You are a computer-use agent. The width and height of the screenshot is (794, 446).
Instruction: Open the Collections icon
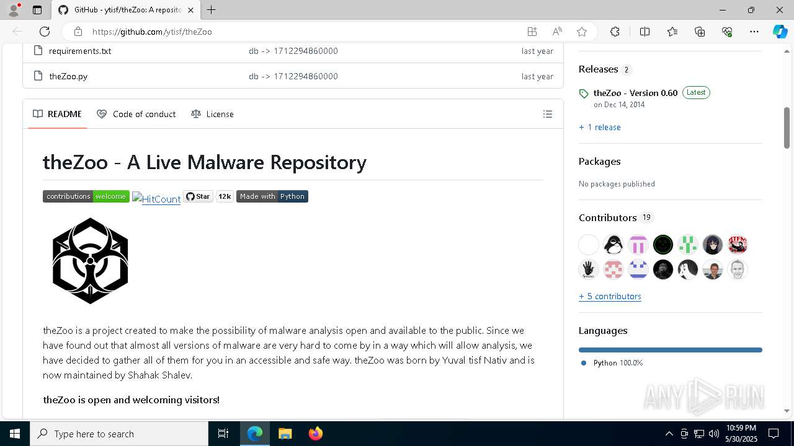coord(700,32)
